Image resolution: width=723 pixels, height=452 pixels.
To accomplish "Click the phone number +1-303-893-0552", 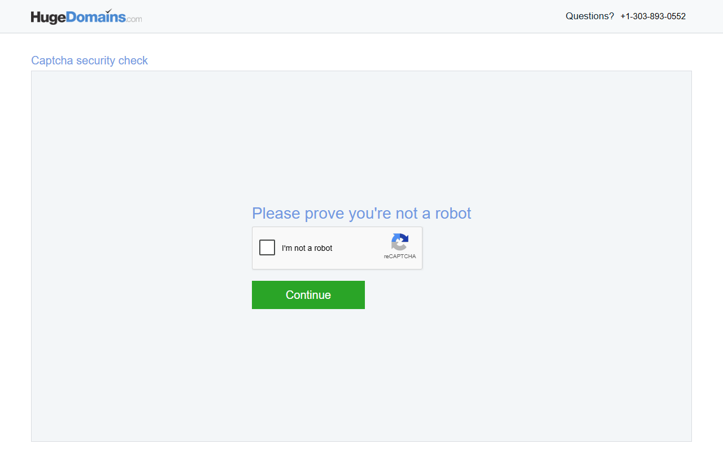I will (653, 16).
